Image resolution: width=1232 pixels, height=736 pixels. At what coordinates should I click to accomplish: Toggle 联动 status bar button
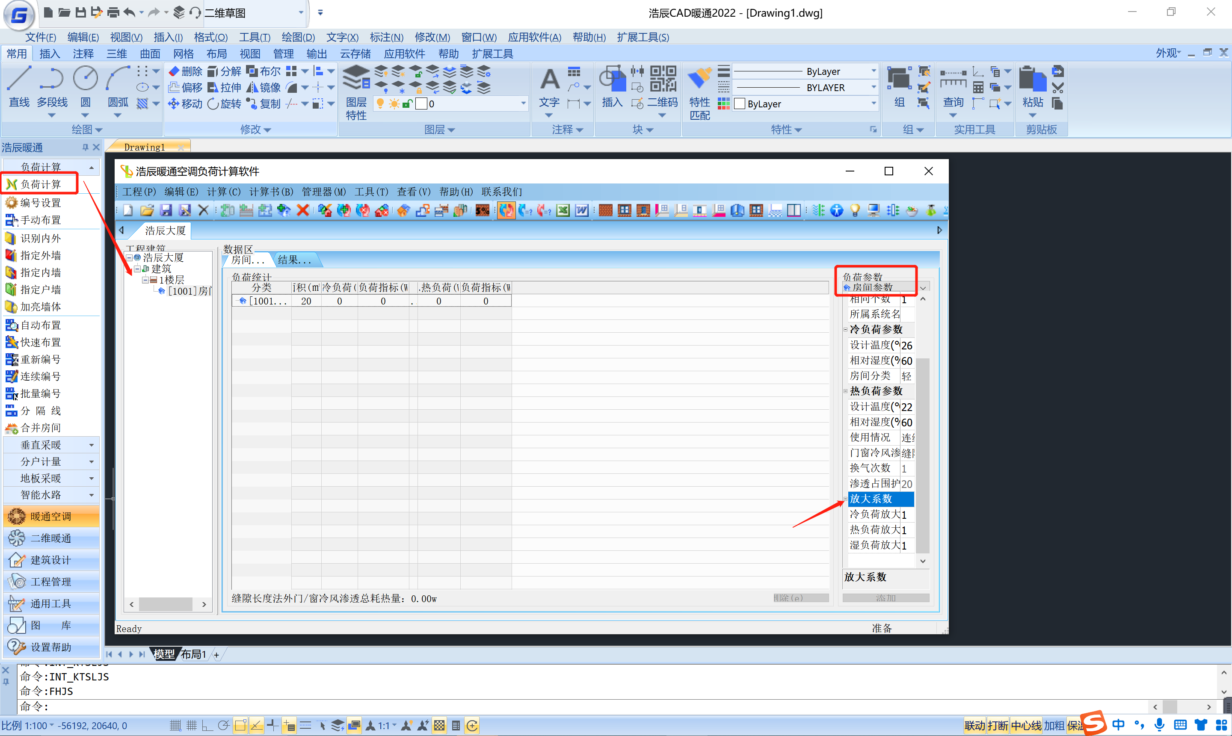[974, 726]
